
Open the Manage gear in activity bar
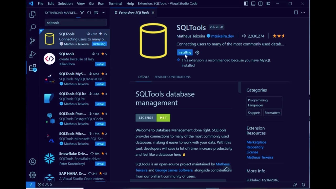click(33, 175)
